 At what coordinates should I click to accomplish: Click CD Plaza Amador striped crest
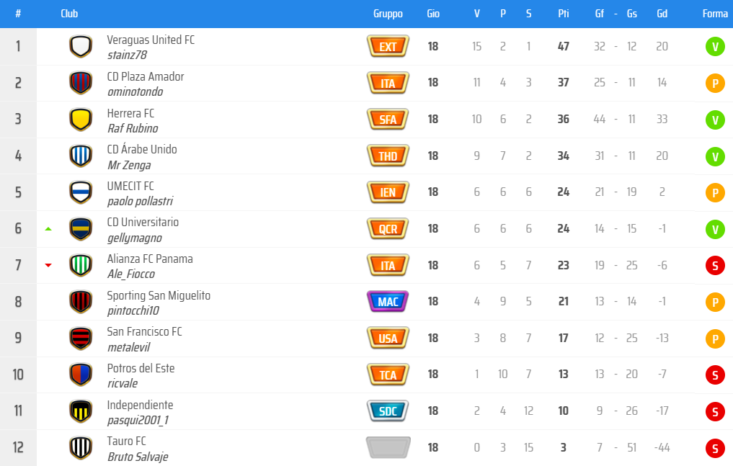(81, 83)
